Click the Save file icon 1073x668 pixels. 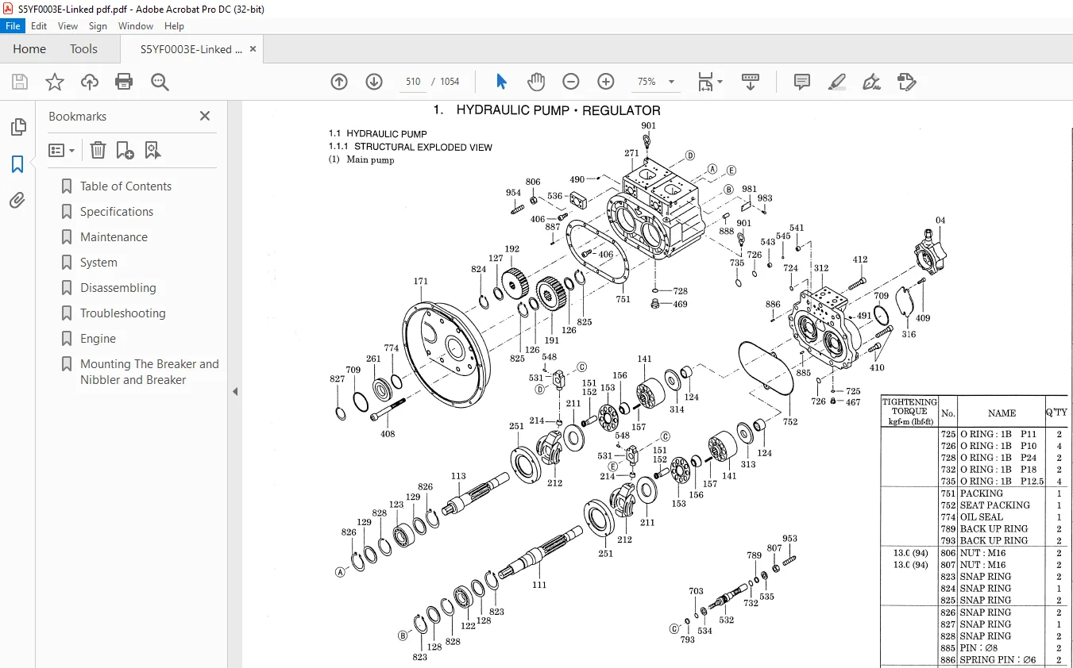pyautogui.click(x=20, y=82)
